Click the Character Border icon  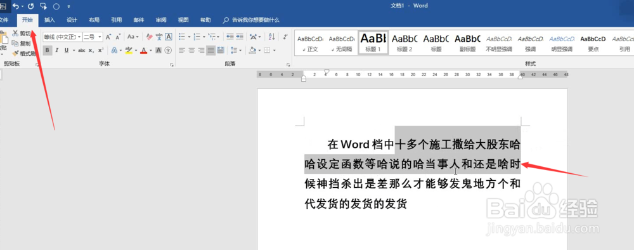(169, 37)
